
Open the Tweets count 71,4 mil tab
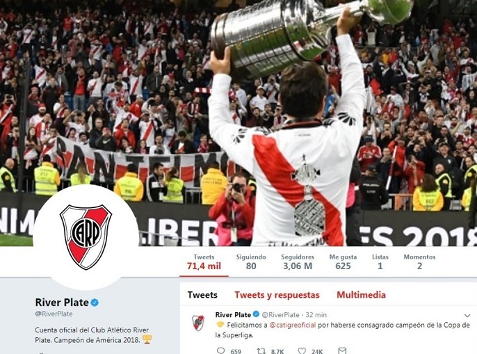tap(204, 262)
